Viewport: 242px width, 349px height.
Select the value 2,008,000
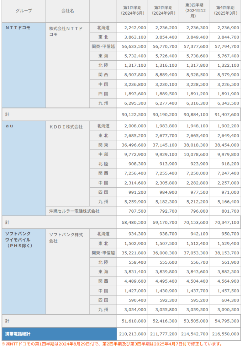pyautogui.click(x=135, y=126)
